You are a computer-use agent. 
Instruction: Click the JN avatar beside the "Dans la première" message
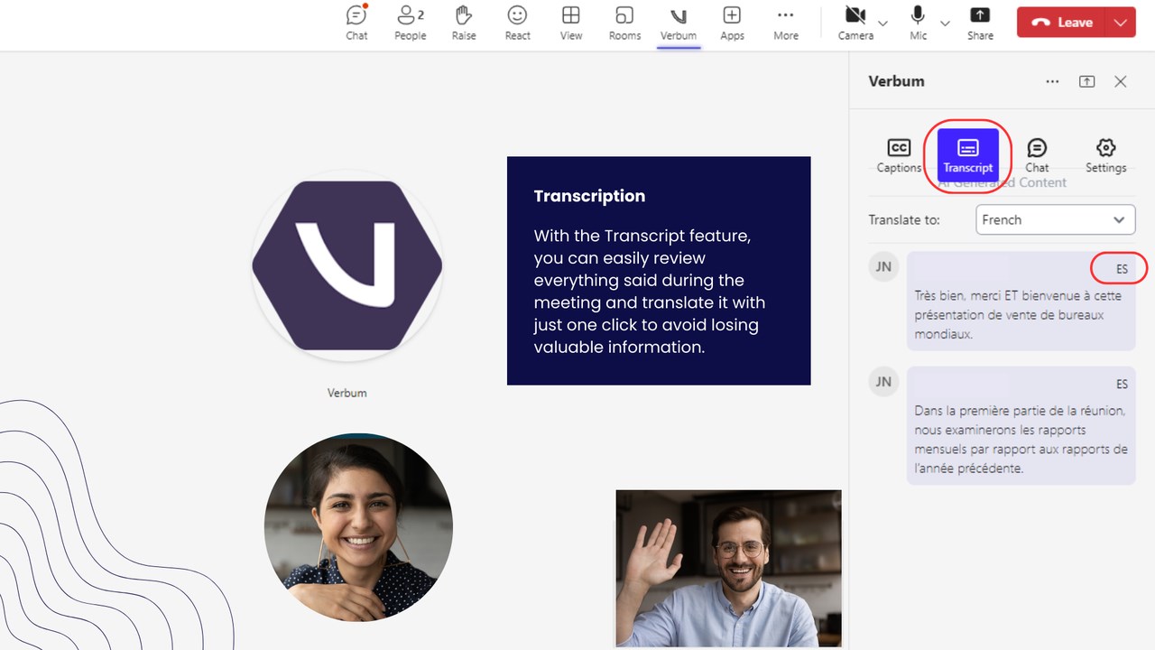point(883,382)
